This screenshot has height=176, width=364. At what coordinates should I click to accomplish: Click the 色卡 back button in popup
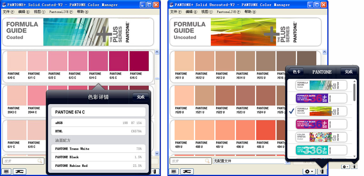[296, 72]
